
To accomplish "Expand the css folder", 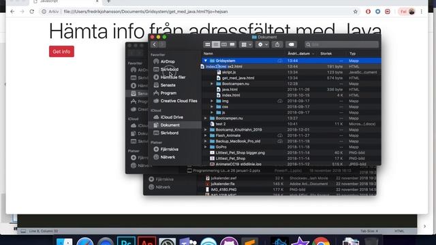I will click(212, 107).
